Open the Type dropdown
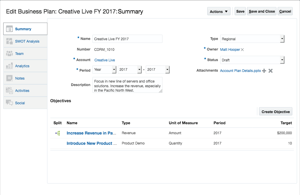Screen dimensions: 300x195 point(282,39)
